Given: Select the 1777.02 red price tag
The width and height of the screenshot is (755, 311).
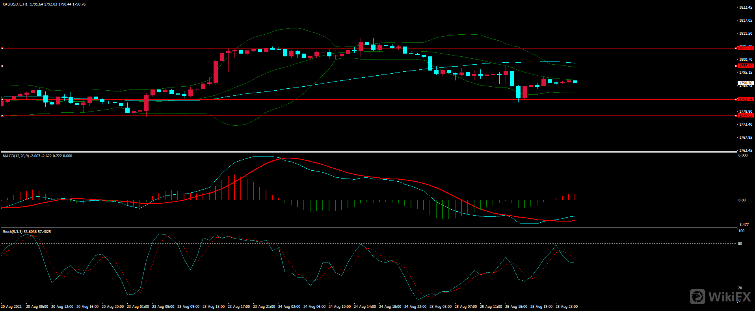Looking at the screenshot, I should (745, 115).
